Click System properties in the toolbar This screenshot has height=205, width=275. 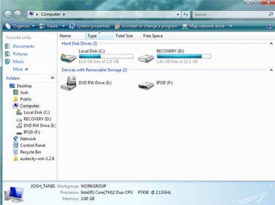[x=89, y=26]
